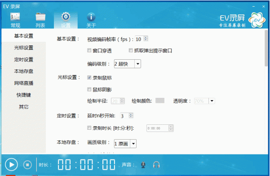Select 基本设置 in the sidebar

click(24, 36)
